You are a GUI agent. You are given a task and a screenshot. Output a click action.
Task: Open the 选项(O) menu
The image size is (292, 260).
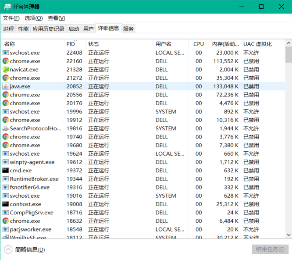point(34,18)
